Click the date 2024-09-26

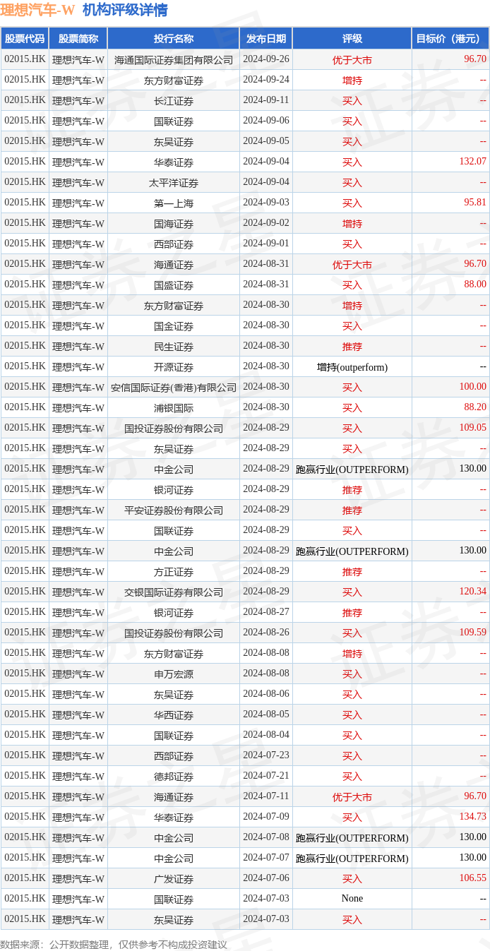[266, 59]
